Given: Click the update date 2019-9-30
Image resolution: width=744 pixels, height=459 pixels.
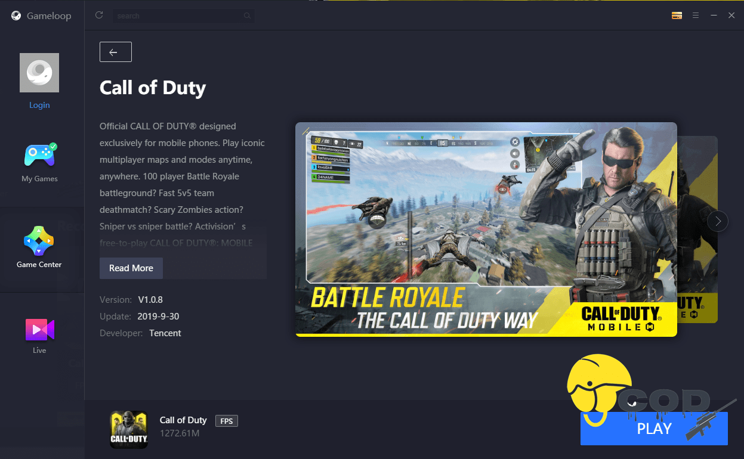Looking at the screenshot, I should point(158,316).
